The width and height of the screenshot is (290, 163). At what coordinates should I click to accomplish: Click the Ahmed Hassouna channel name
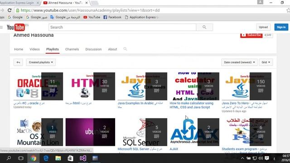[34, 35]
